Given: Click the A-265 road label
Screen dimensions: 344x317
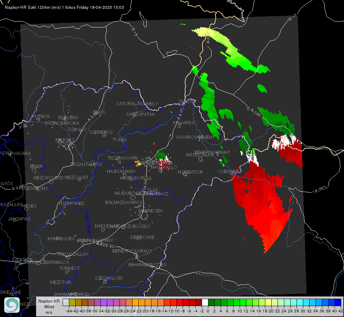Looking at the screenshot, I should [255, 112].
